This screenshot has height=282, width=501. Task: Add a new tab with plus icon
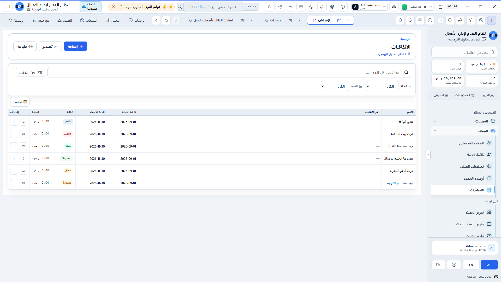click(x=492, y=20)
